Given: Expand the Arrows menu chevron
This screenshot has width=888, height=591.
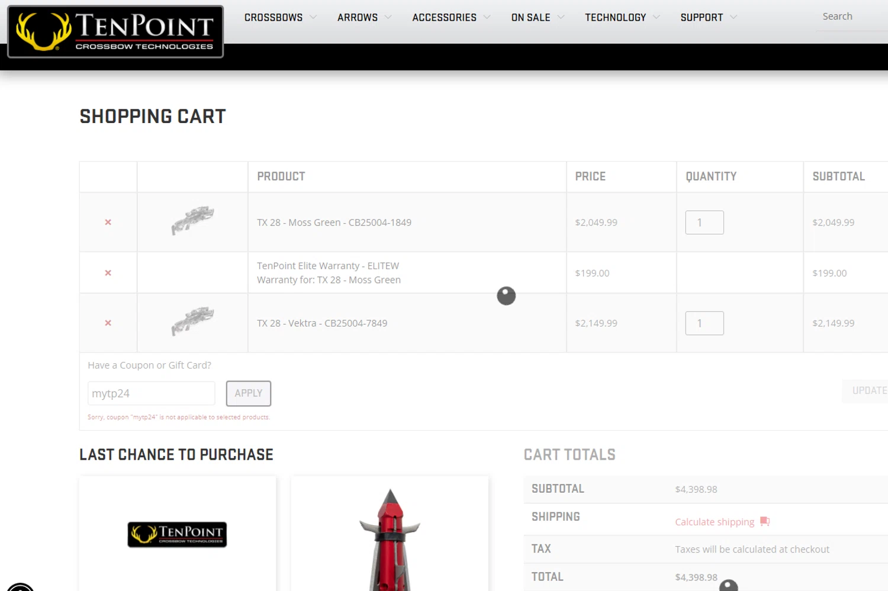Looking at the screenshot, I should pyautogui.click(x=388, y=17).
